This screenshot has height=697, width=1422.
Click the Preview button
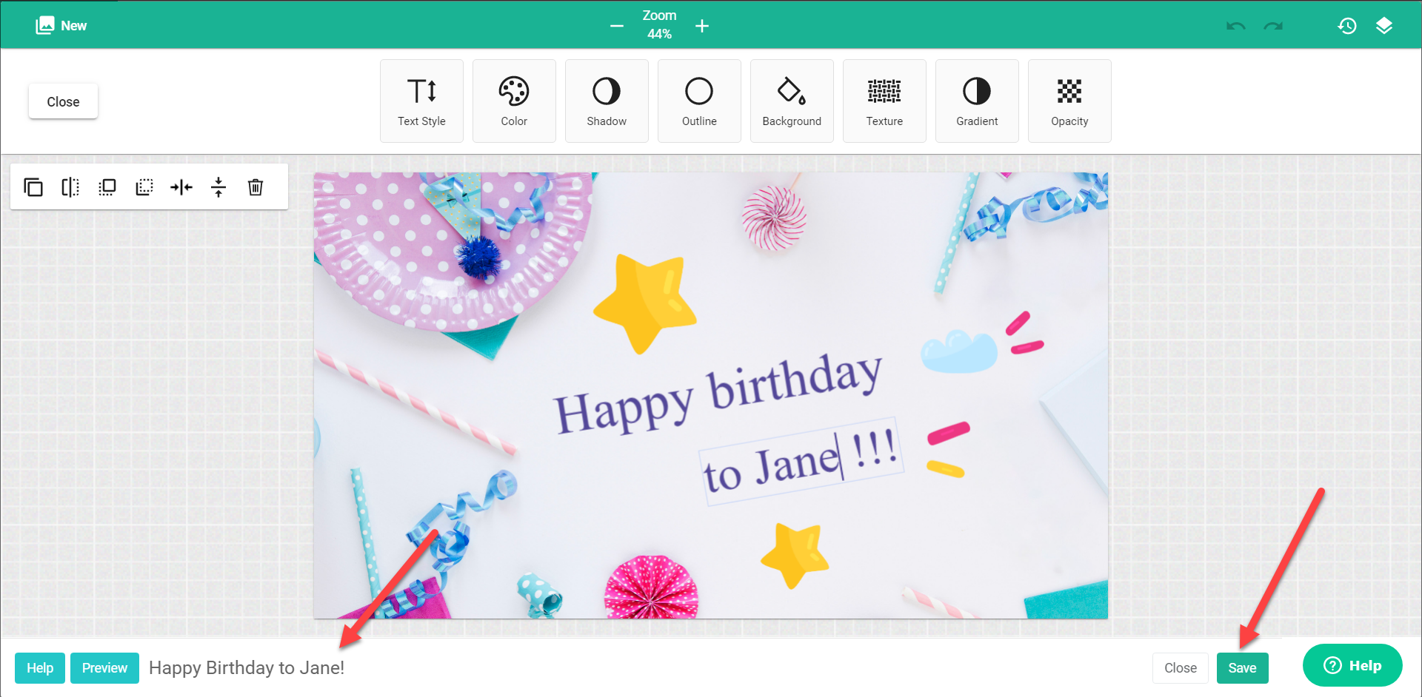(x=104, y=667)
